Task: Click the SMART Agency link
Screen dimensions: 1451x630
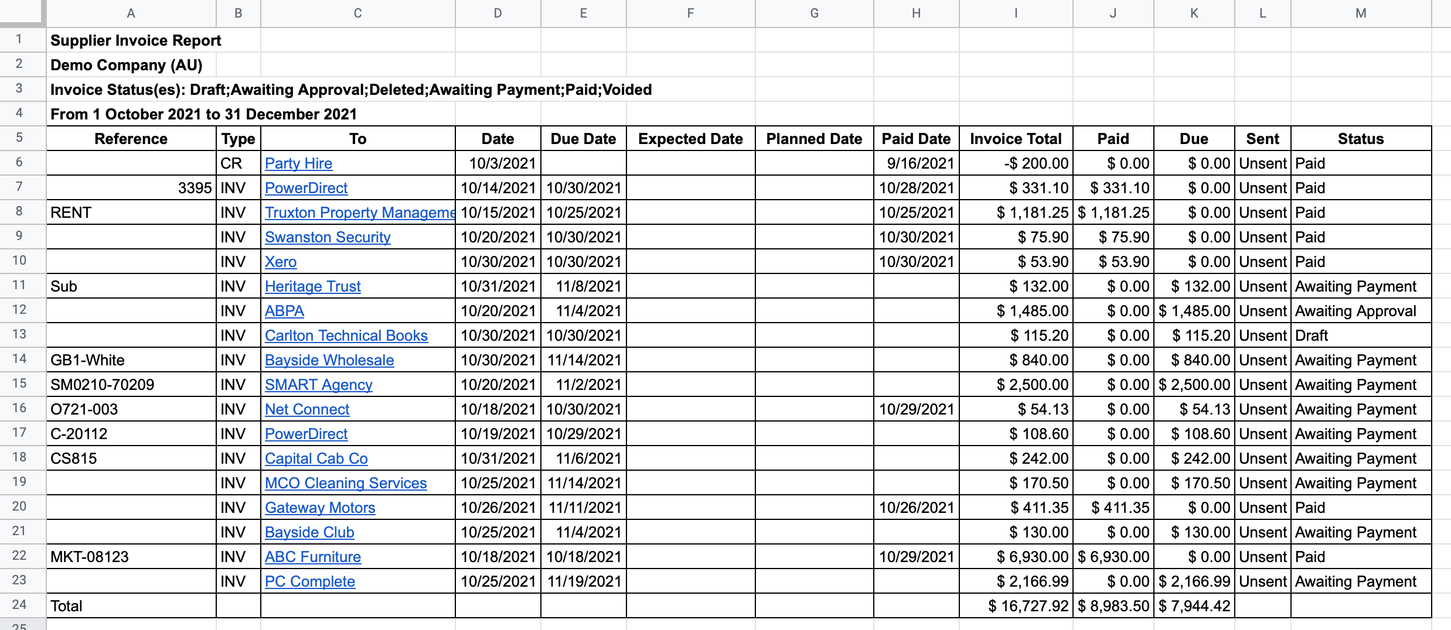Action: pos(318,385)
